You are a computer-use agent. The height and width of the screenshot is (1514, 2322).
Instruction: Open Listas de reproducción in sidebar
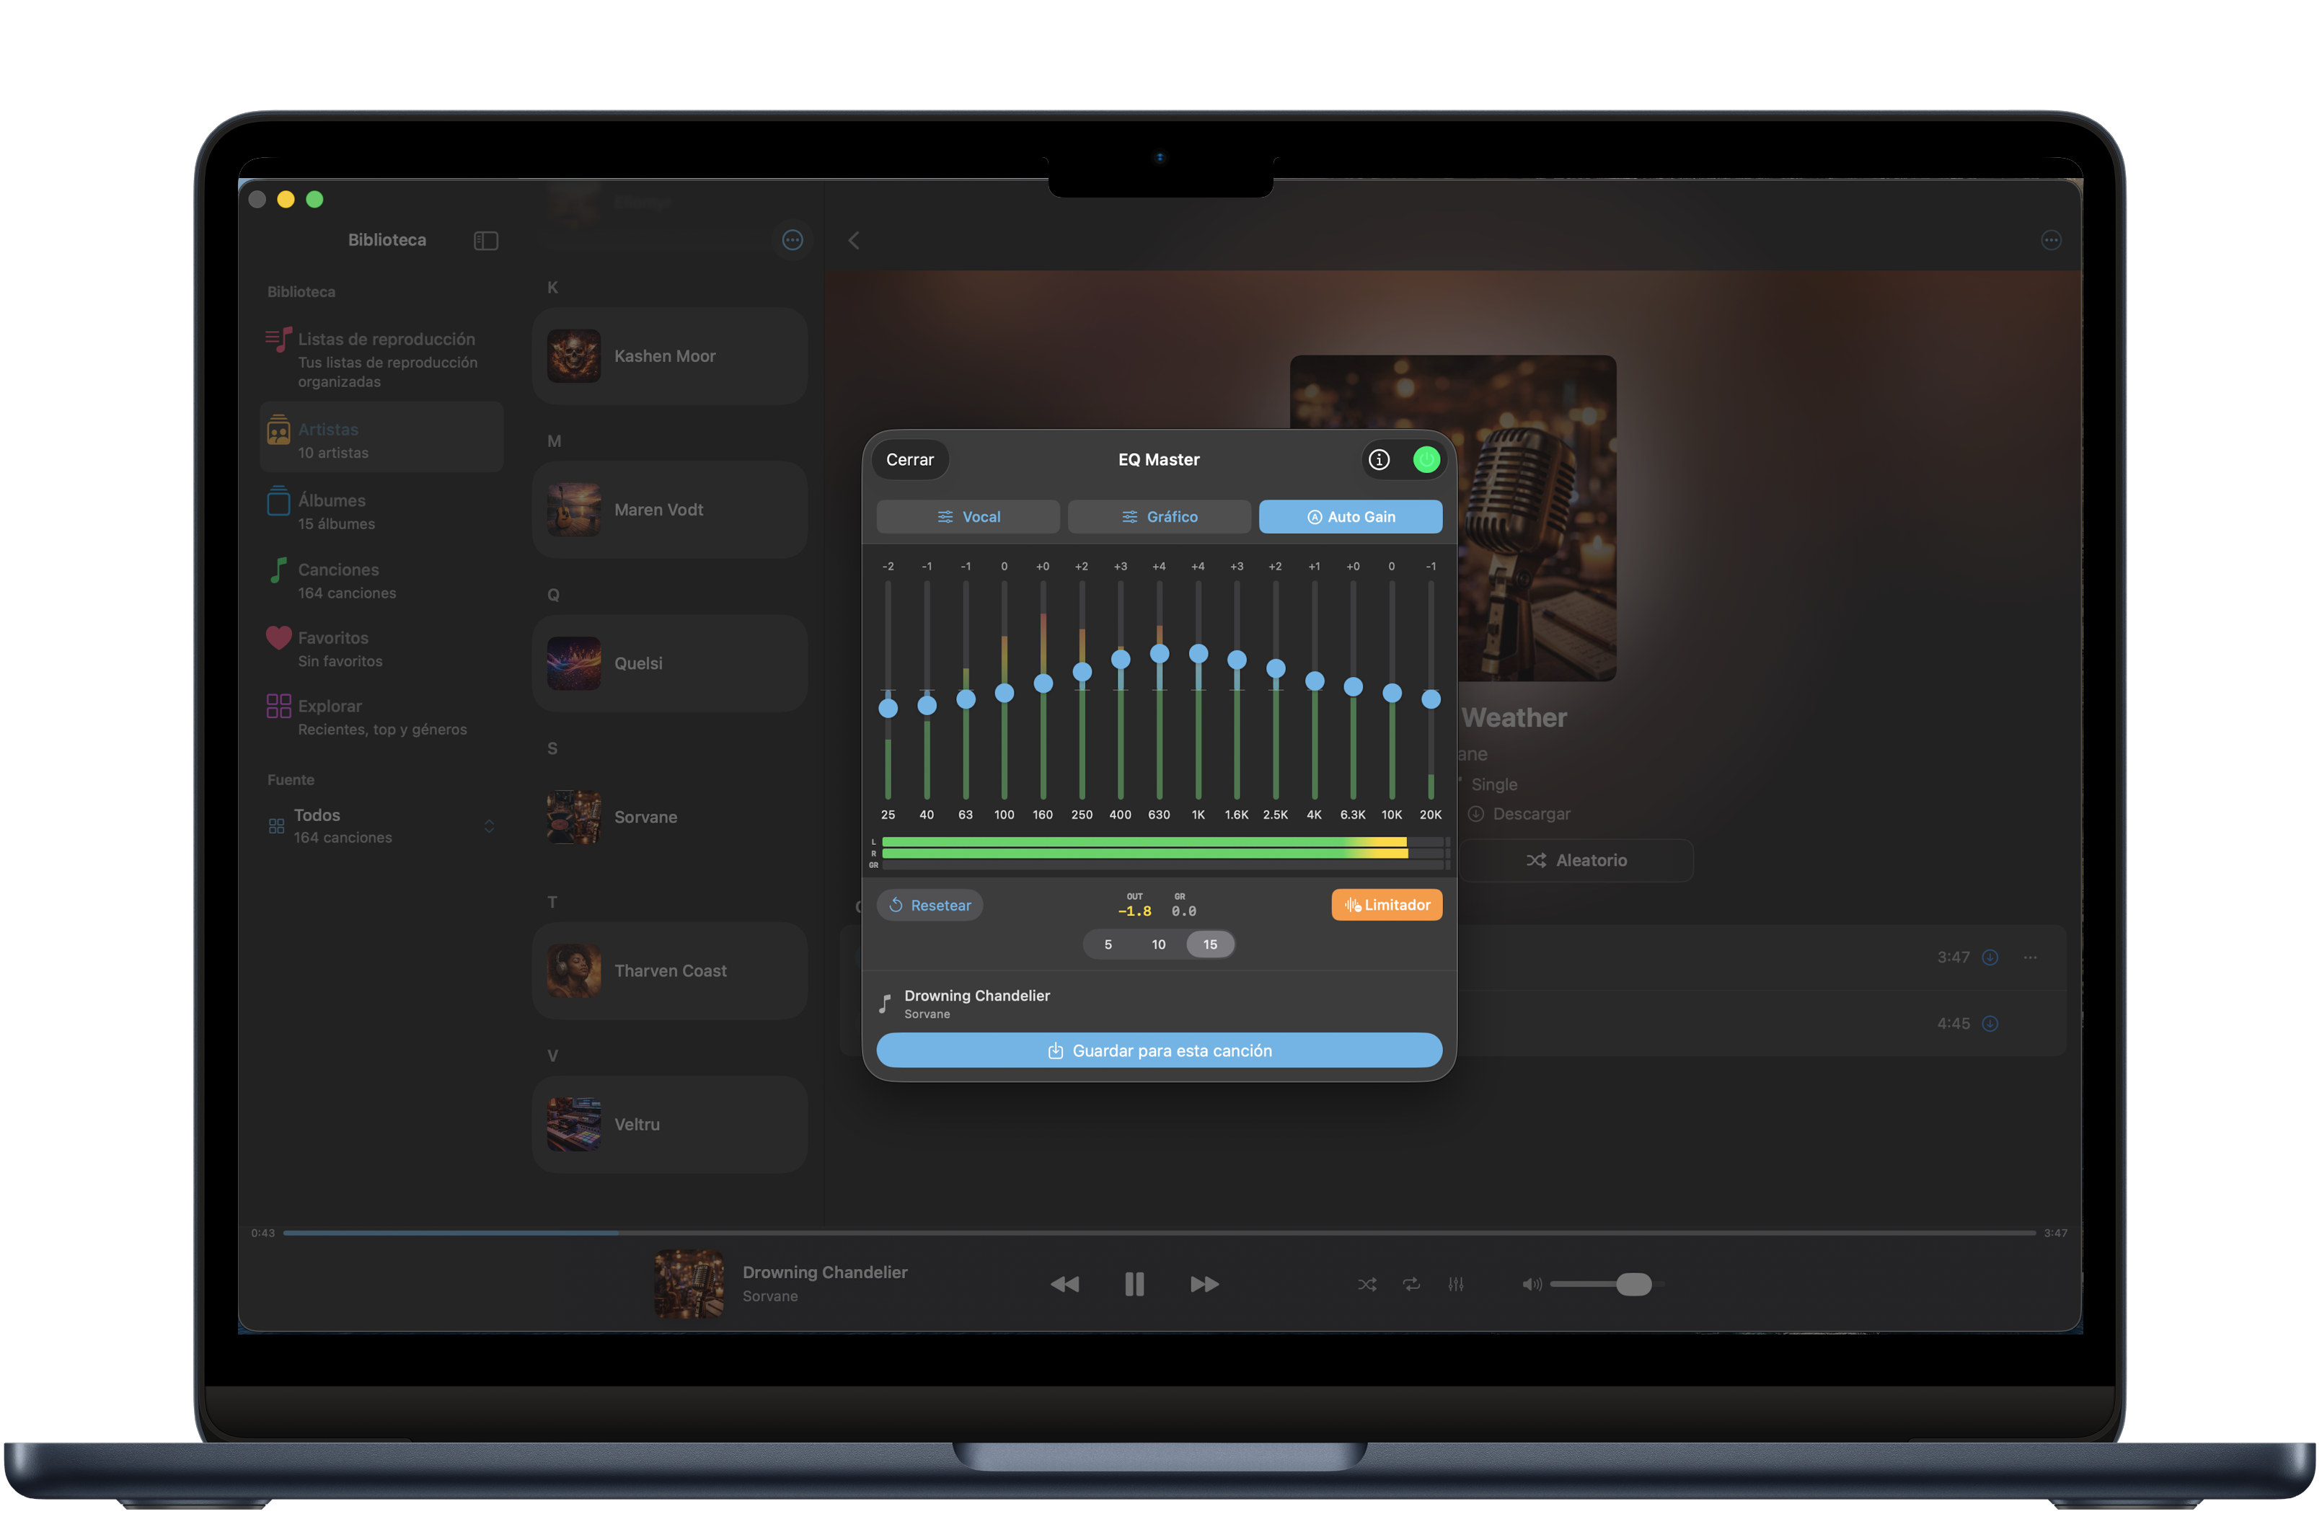[381, 359]
